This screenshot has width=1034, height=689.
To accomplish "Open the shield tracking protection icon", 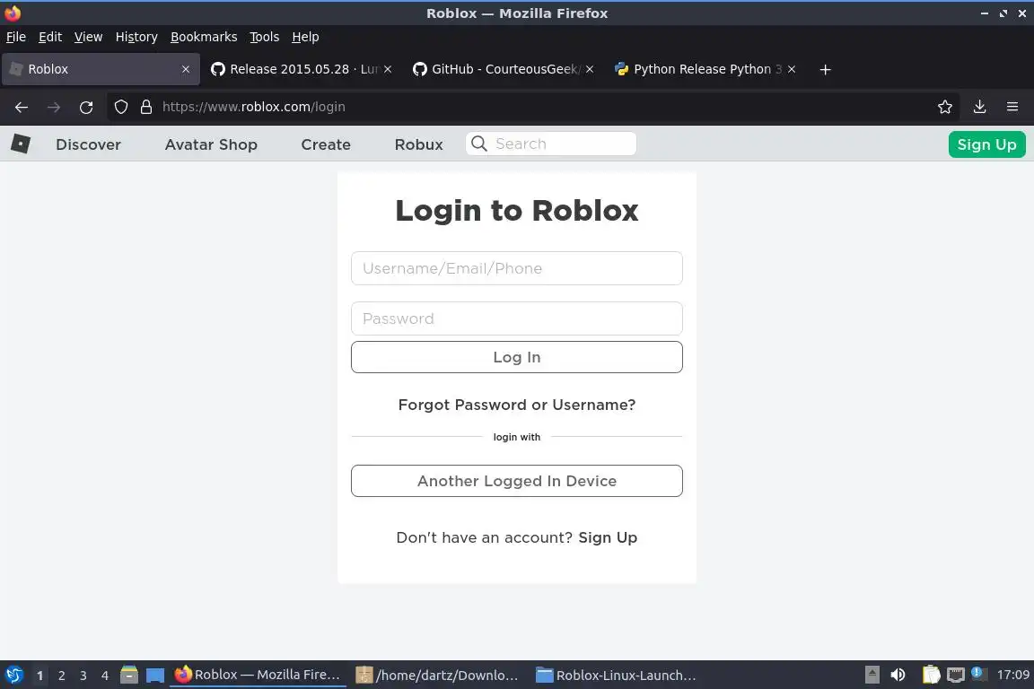I will pyautogui.click(x=120, y=107).
